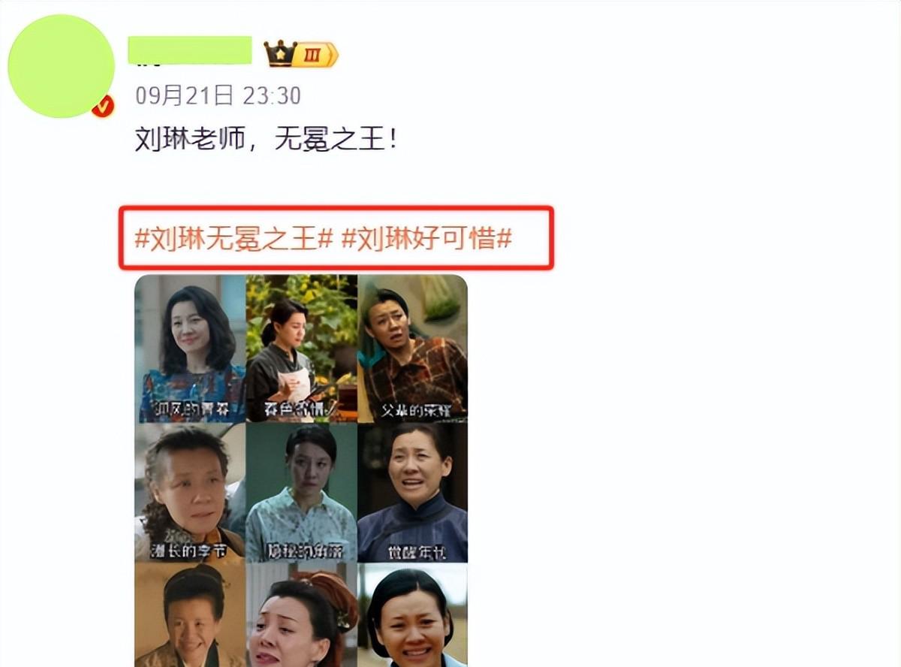Image resolution: width=901 pixels, height=667 pixels.
Task: Open the bottom-left period costume thumbnail
Action: 190,615
